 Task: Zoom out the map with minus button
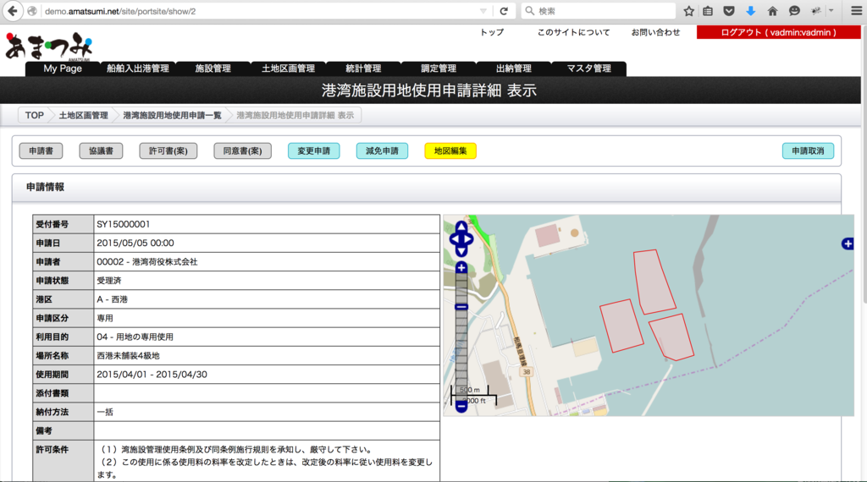[x=461, y=407]
